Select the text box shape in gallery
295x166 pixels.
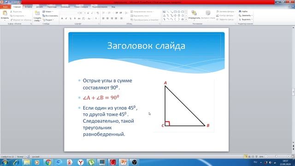coord(164,12)
